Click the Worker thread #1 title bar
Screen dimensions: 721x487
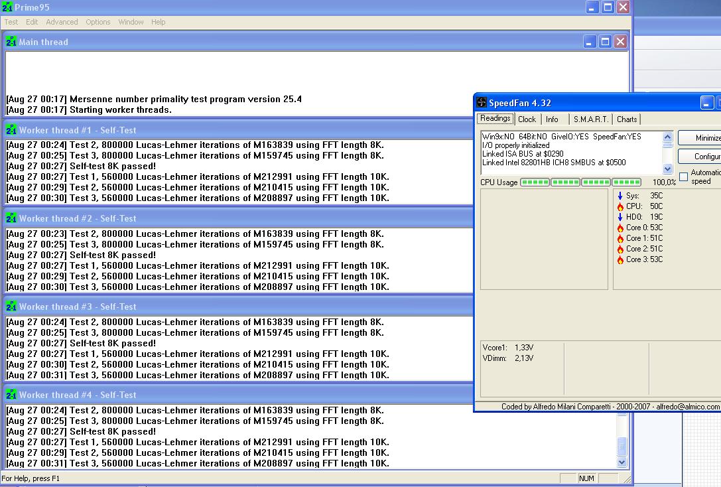[239, 130]
